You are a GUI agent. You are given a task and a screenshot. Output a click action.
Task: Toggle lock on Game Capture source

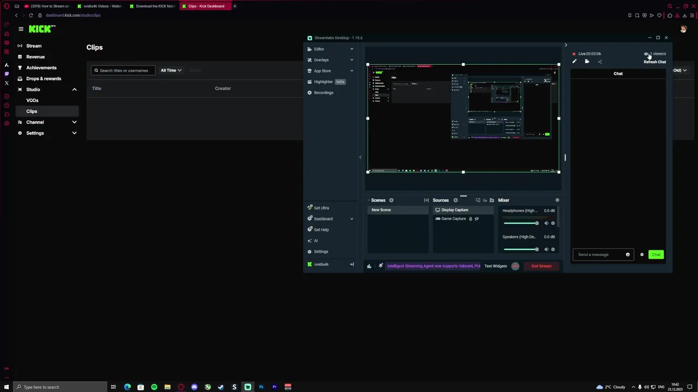tap(471, 219)
